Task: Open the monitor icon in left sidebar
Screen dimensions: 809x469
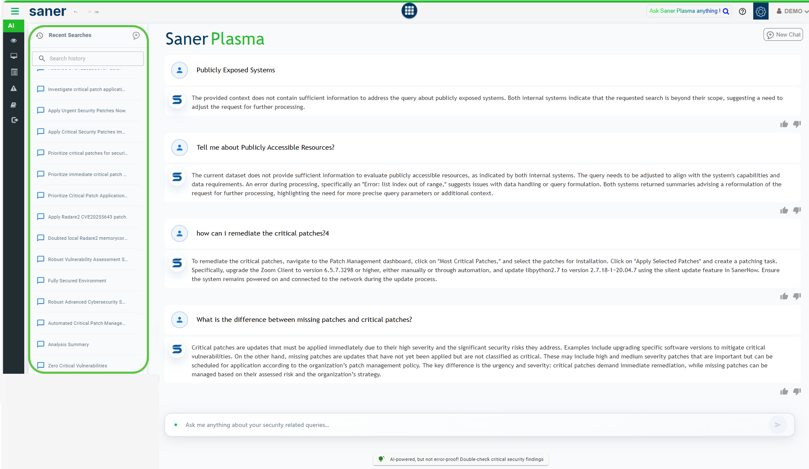Action: pos(14,56)
